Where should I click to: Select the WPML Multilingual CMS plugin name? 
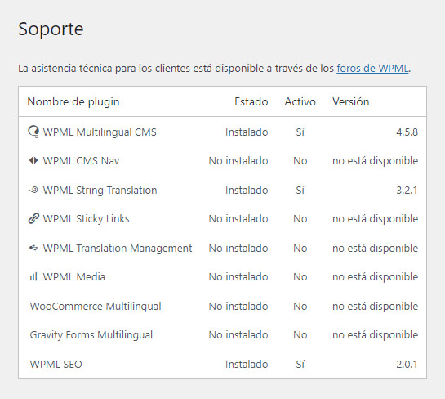pos(100,132)
